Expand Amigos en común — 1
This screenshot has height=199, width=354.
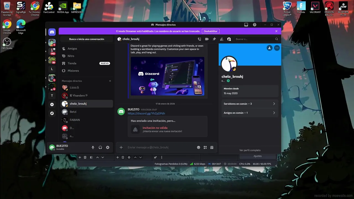click(x=249, y=113)
